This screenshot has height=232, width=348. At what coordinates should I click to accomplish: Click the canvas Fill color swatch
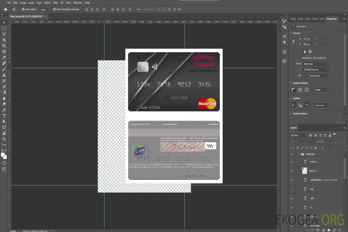[x=304, y=75]
